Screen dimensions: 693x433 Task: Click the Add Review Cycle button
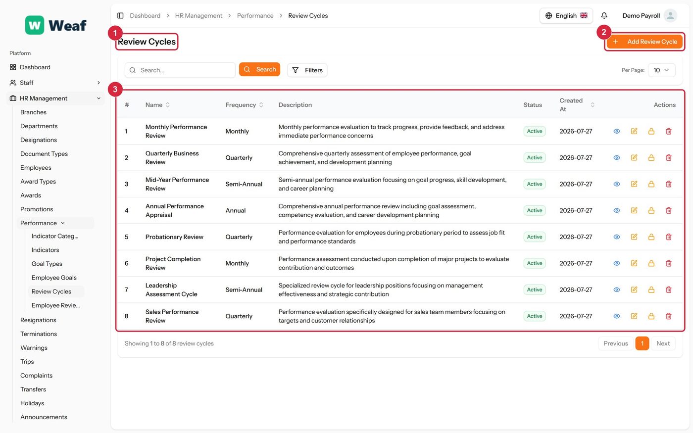pyautogui.click(x=645, y=42)
